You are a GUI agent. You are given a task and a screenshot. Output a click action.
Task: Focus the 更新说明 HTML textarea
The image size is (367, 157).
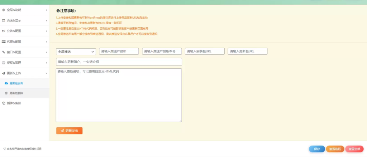[119, 95]
